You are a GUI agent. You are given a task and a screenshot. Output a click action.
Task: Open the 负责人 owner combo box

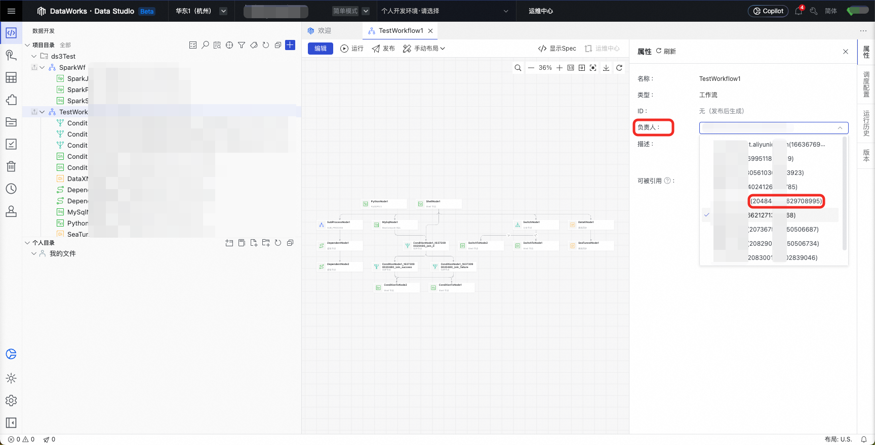click(x=774, y=128)
